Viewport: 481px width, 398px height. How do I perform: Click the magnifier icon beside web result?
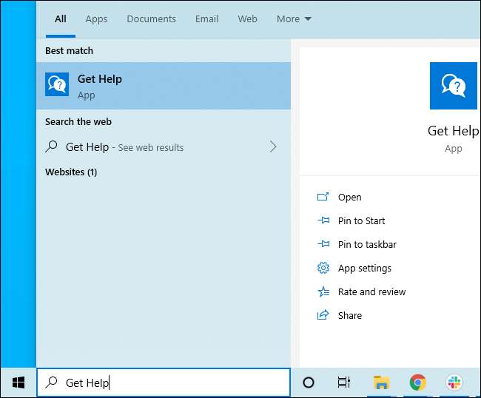[x=51, y=146]
